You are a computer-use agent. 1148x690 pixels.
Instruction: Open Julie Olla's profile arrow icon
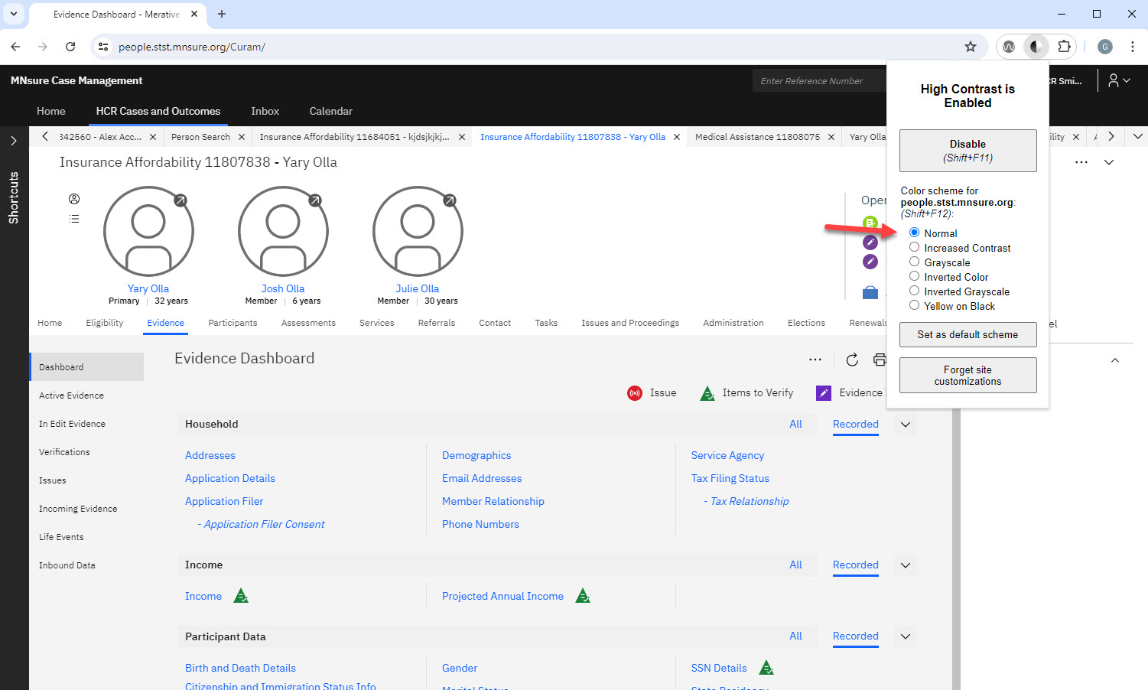[450, 200]
